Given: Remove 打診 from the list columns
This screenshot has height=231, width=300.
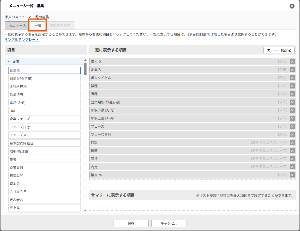Looking at the screenshot, I should tap(292, 143).
